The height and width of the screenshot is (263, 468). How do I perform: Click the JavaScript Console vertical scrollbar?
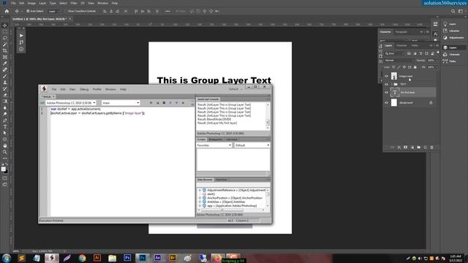[268, 116]
